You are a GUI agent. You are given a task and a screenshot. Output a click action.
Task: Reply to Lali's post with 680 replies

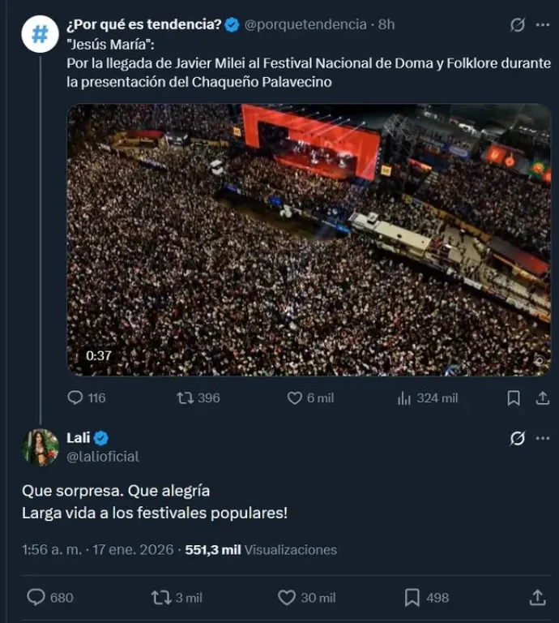(36, 597)
